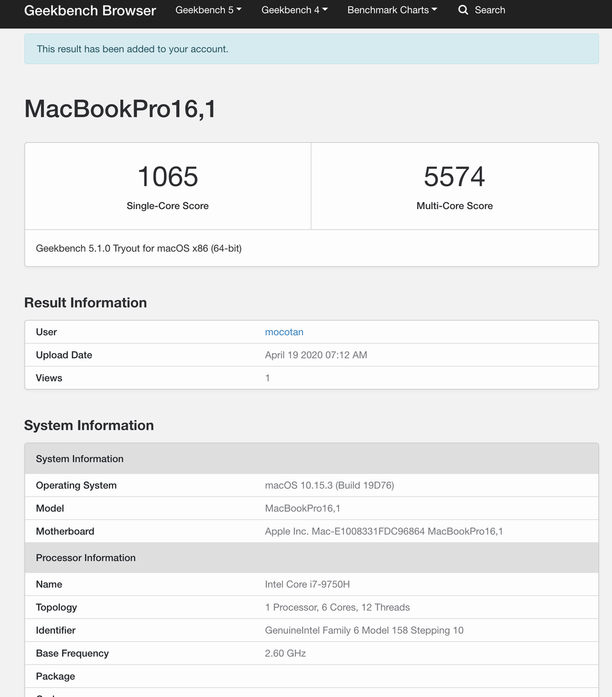Click the Views count value
612x697 pixels.
[x=268, y=378]
